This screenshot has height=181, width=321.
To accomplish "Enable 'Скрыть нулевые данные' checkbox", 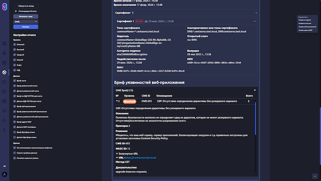I will (14, 153).
